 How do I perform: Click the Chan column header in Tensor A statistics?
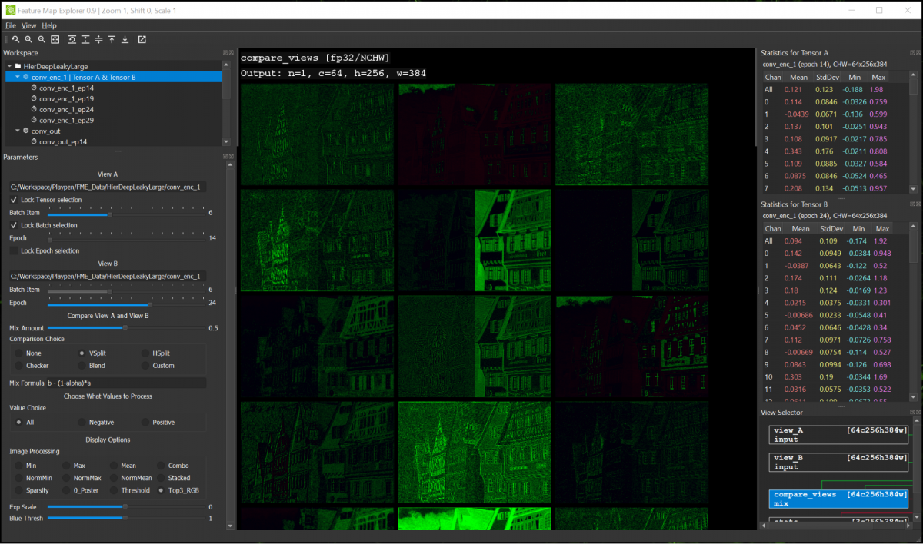pyautogui.click(x=773, y=77)
